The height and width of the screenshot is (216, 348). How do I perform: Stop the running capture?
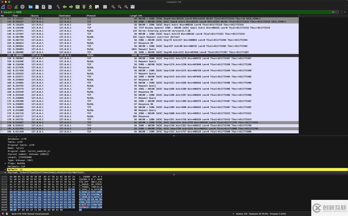coord(10,7)
